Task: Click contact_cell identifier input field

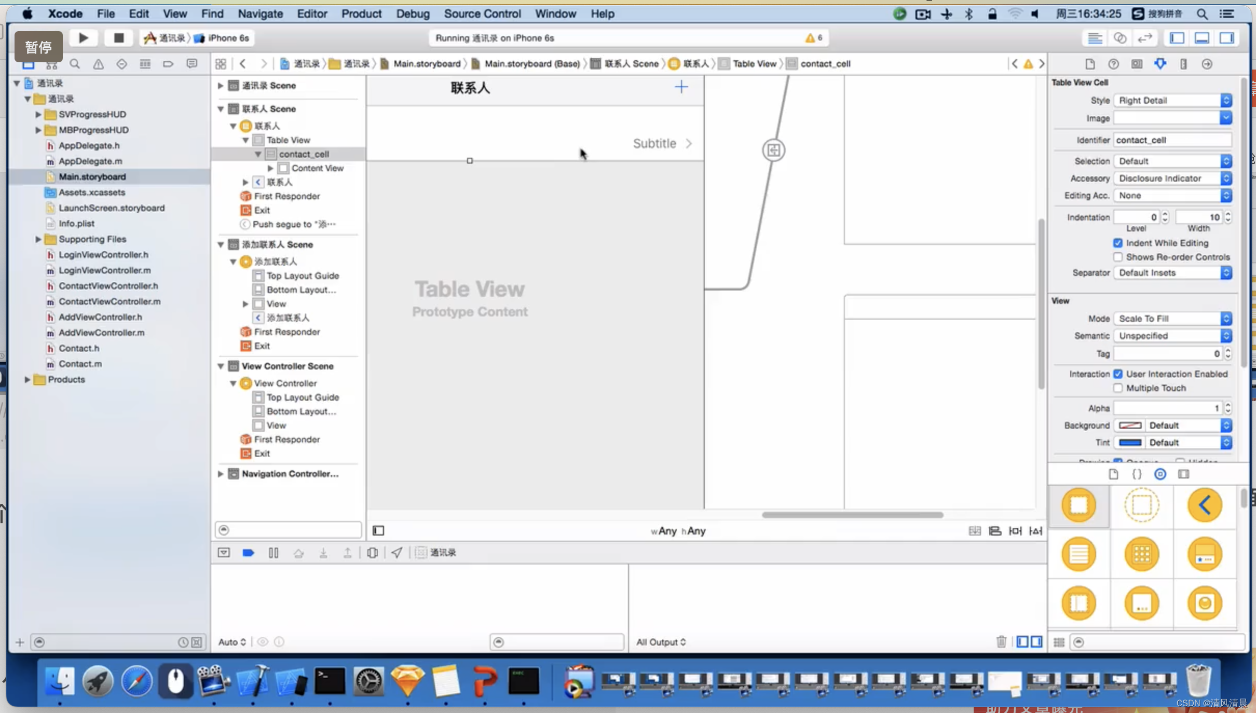Action: (x=1173, y=140)
